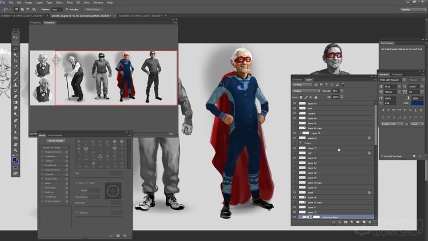Enable the Spacing checkbox in Brush panel
The image size is (428, 241).
(x=77, y=212)
